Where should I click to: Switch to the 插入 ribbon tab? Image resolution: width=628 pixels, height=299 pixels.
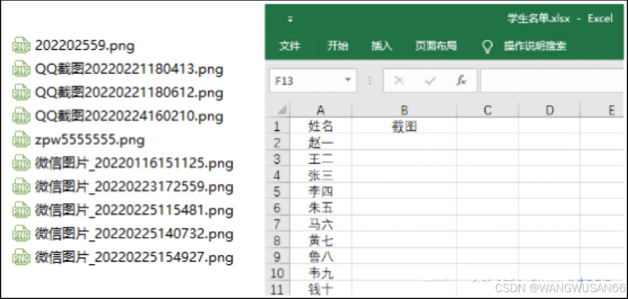click(x=381, y=46)
